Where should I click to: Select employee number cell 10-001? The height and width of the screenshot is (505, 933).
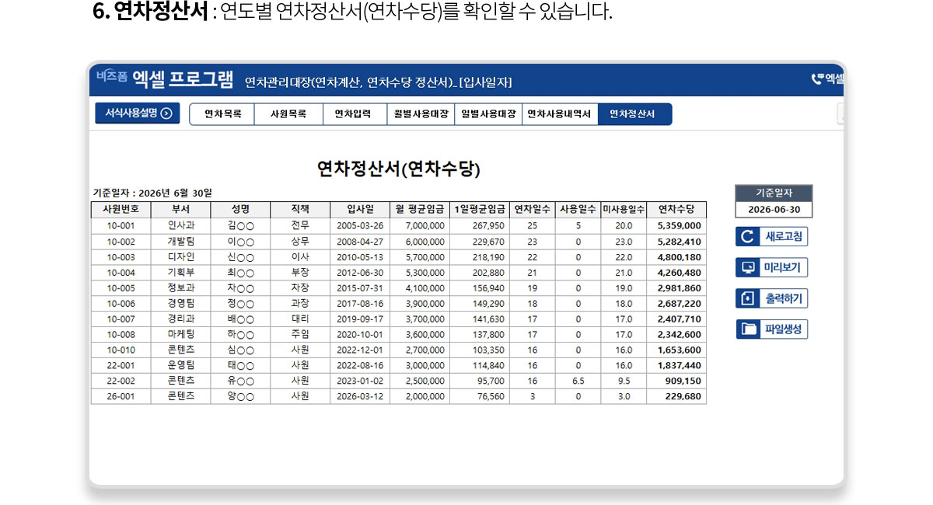point(121,226)
